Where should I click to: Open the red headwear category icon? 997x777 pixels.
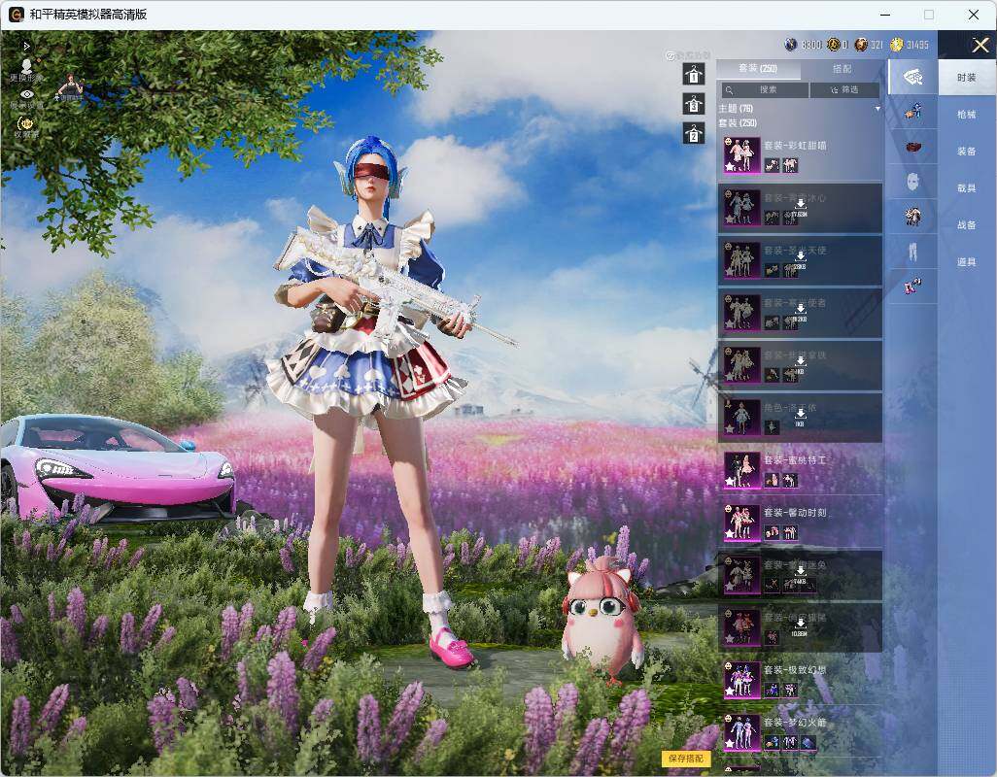click(912, 147)
